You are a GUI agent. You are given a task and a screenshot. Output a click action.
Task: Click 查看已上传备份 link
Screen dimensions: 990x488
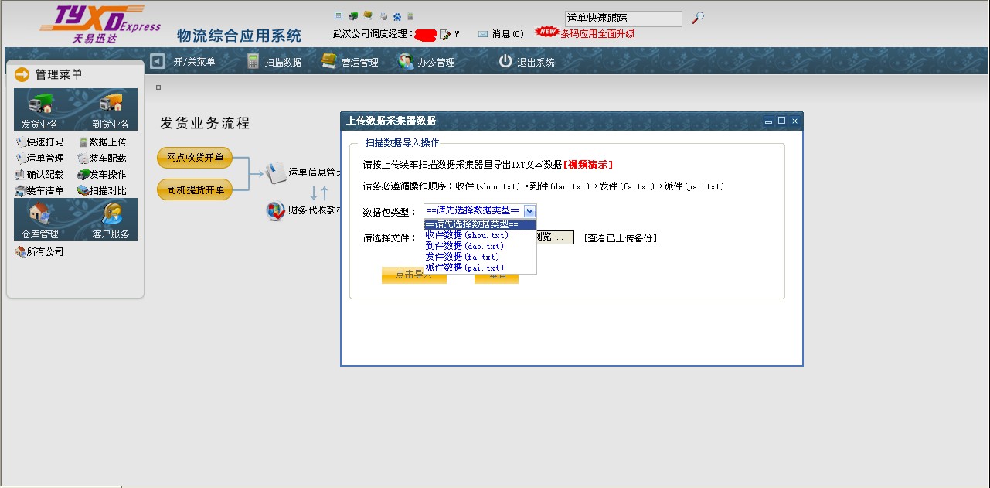pyautogui.click(x=620, y=238)
